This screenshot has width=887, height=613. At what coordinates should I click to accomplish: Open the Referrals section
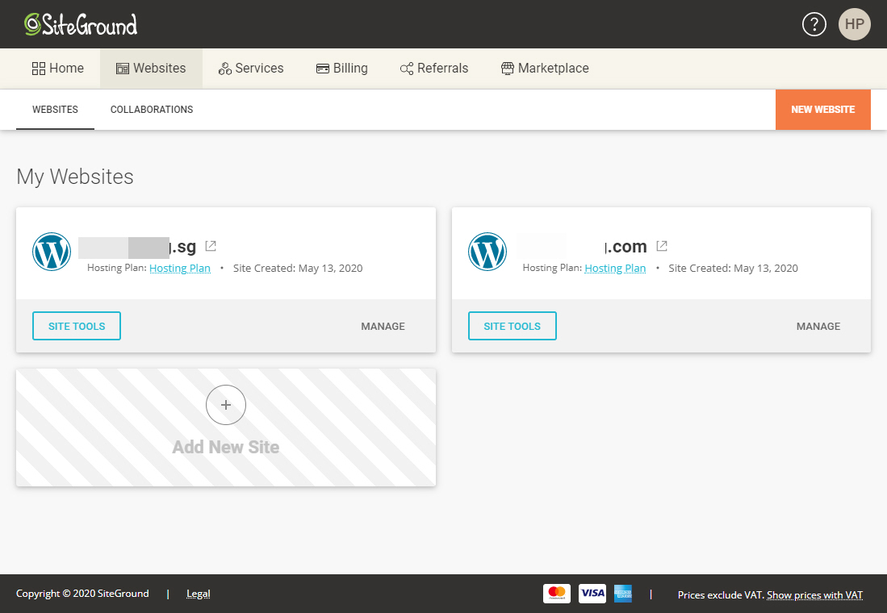[x=434, y=69]
